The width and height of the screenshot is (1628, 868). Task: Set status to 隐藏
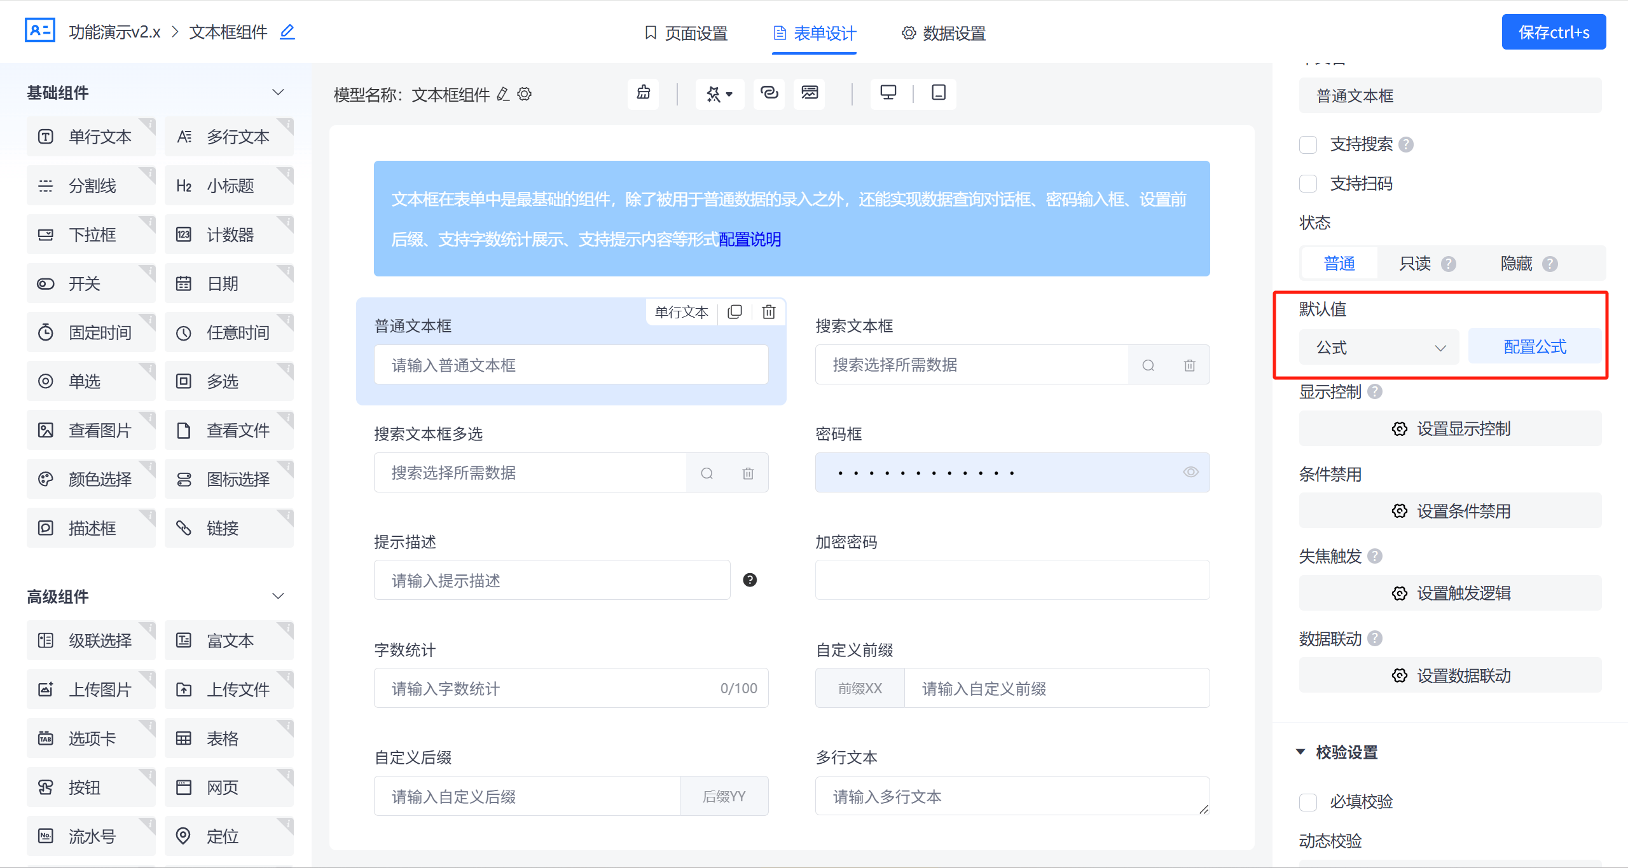click(x=1517, y=263)
